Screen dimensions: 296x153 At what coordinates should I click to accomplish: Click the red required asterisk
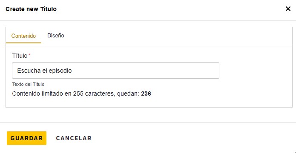[29, 55]
